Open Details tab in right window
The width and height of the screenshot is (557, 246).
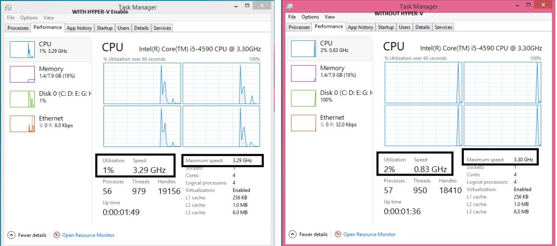422,27
